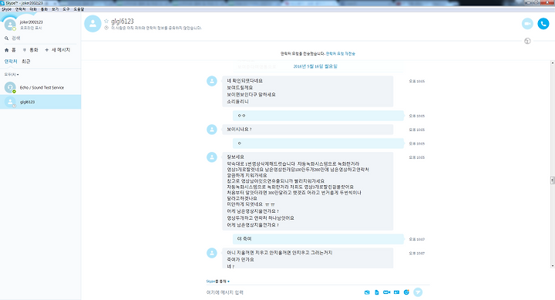
Task: Click the chat scrollbar up arrow
Action: click(x=553, y=62)
